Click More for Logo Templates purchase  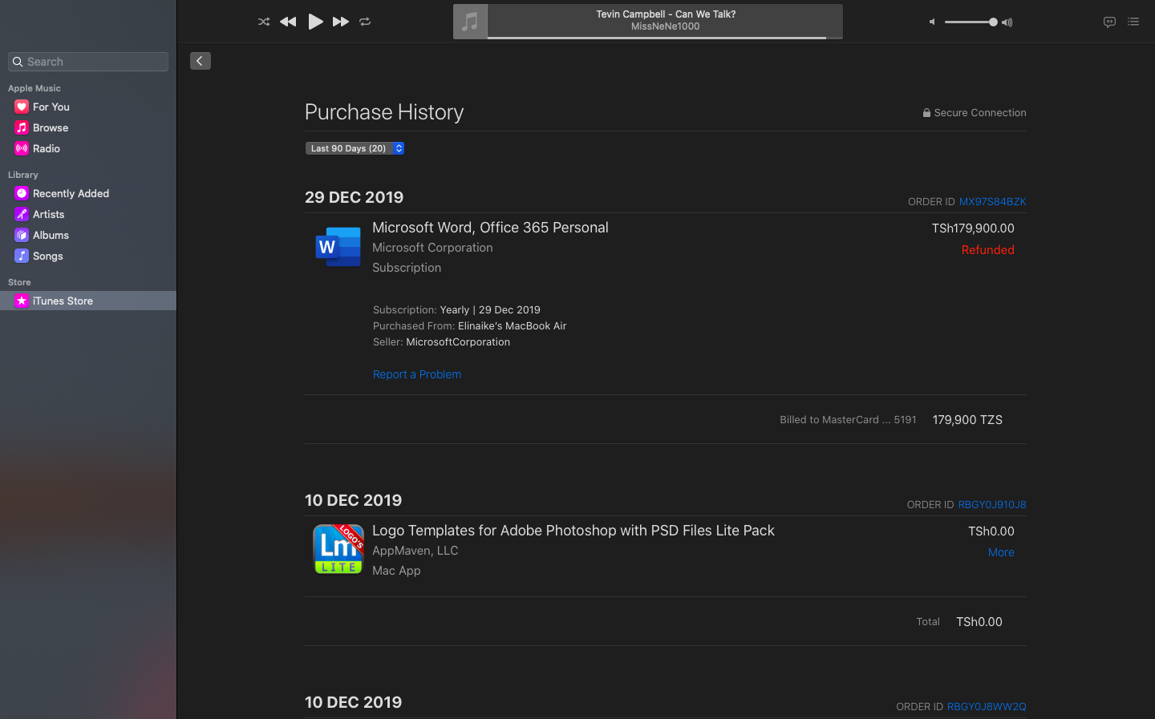1001,552
